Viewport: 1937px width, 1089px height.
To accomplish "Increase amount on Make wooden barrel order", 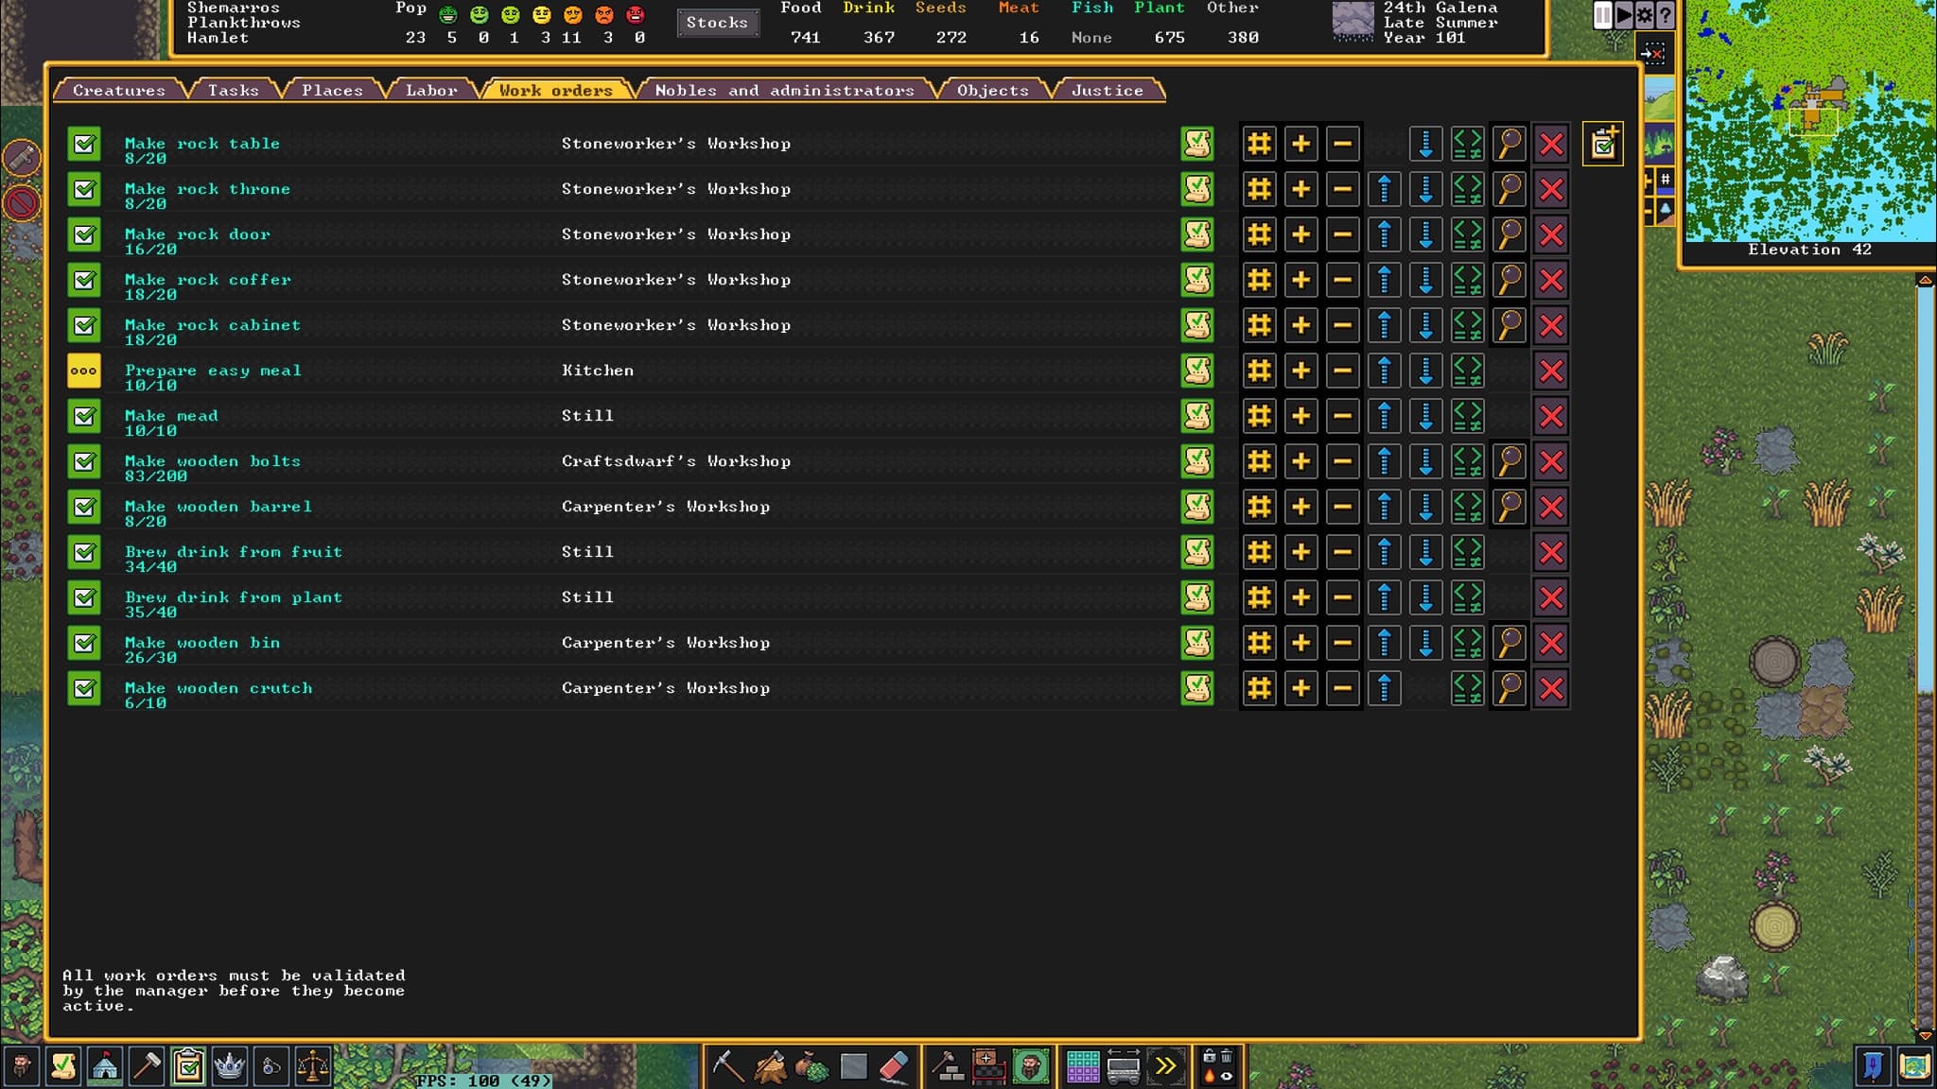I will (1300, 508).
